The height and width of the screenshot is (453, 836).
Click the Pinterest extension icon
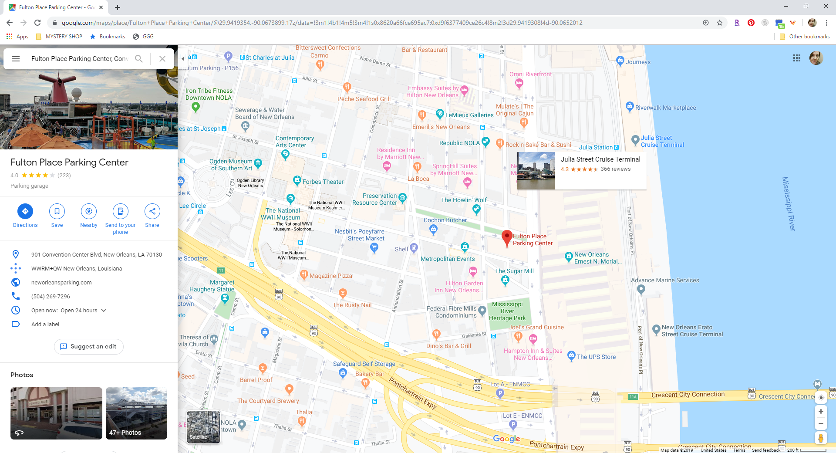pos(751,23)
